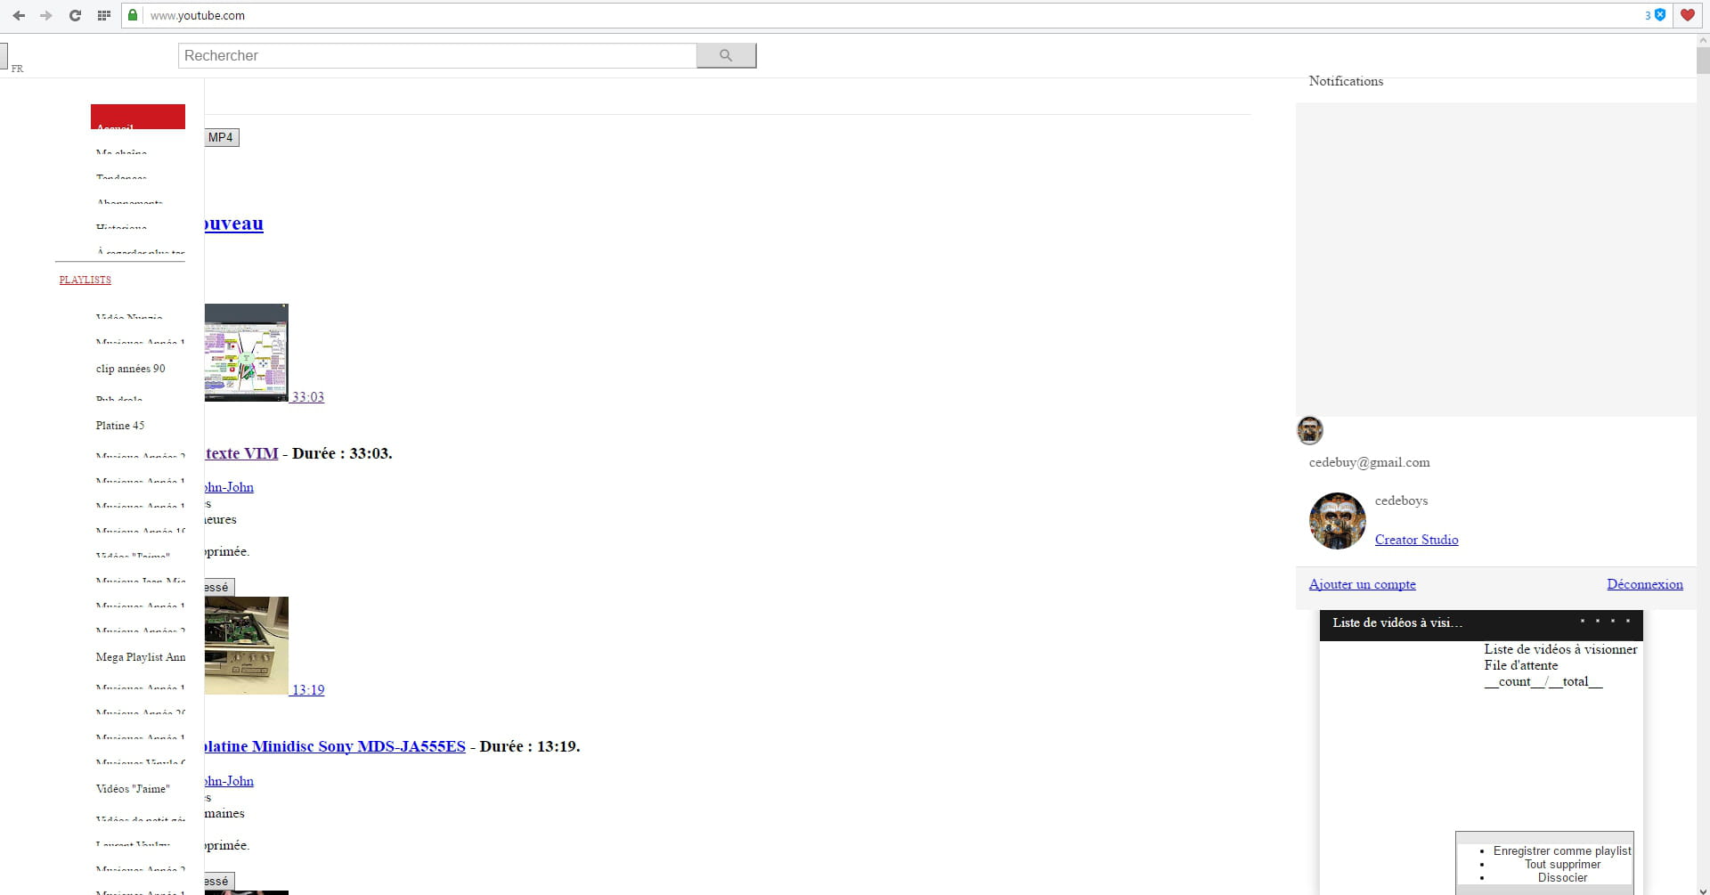Image resolution: width=1710 pixels, height=895 pixels.
Task: Open the 'Mega Playlist Ann' sidebar entry
Action: coord(141,657)
